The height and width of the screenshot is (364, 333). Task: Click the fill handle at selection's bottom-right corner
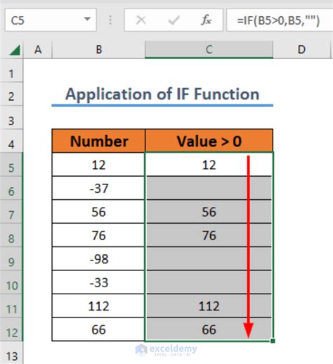click(x=273, y=341)
